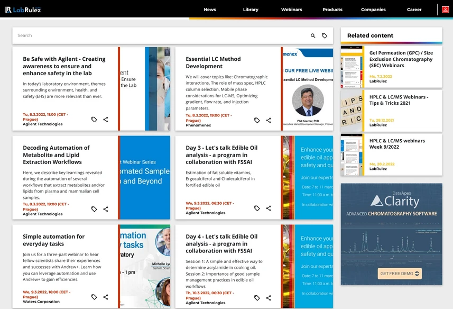Share the Be Safe with Agilent webinar
This screenshot has height=309, width=453.
[x=106, y=120]
